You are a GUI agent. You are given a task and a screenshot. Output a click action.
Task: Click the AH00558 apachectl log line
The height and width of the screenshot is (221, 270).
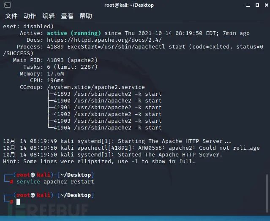(135, 148)
